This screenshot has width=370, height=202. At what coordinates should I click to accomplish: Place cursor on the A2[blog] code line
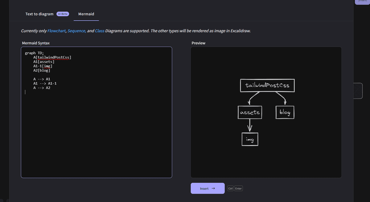click(42, 70)
